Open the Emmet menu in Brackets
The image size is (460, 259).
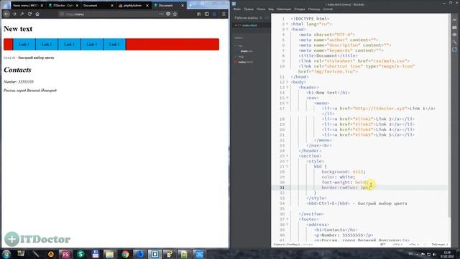click(x=328, y=9)
